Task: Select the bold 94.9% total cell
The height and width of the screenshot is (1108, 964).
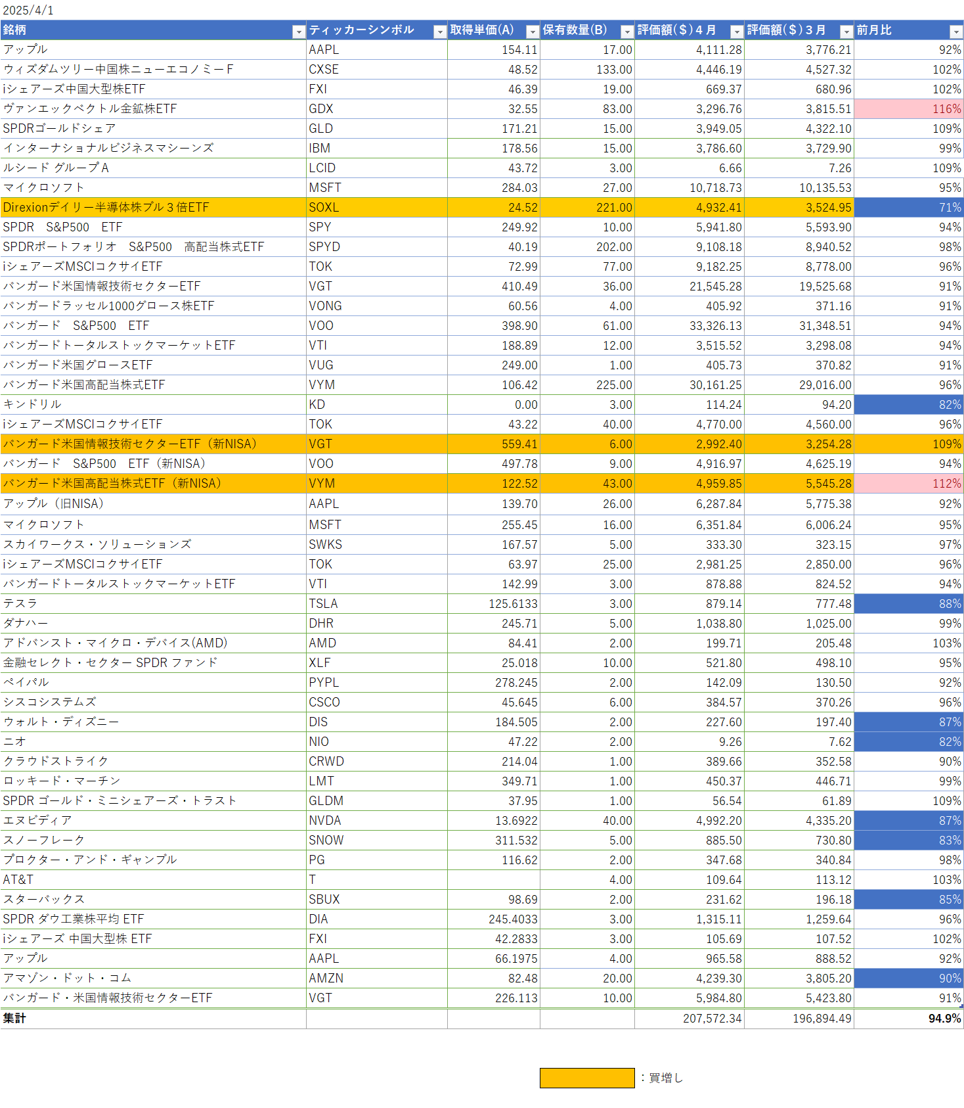Action: 909,1019
